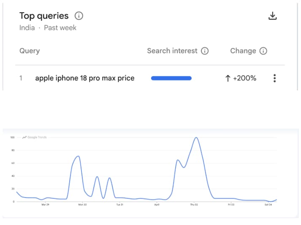
Task: Click the Tue 31 date axis label
Action: tap(119, 205)
